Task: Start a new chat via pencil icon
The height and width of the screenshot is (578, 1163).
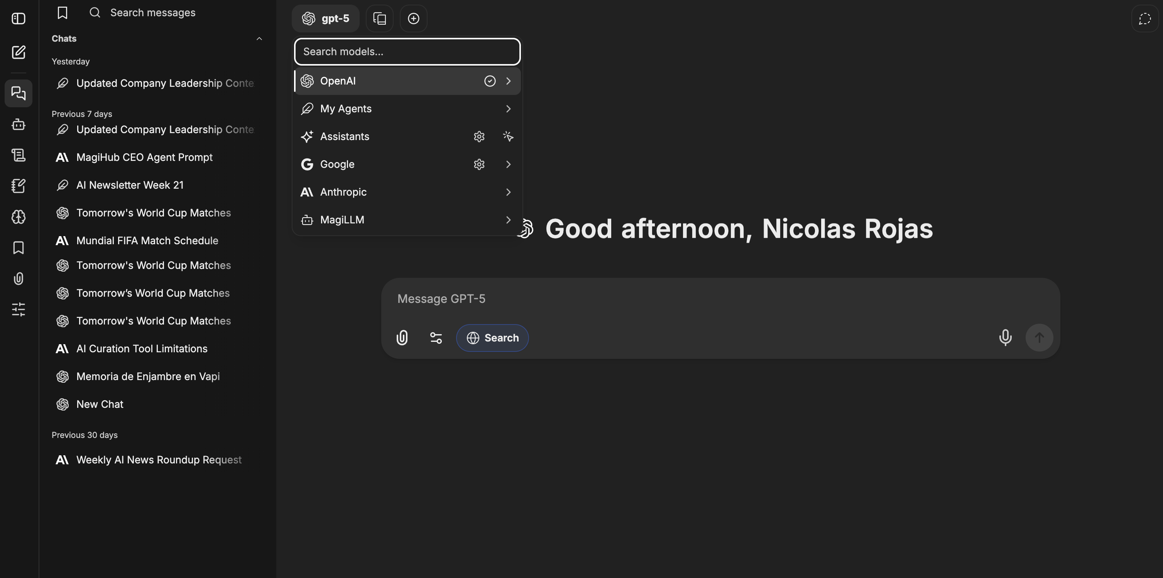Action: coord(19,52)
